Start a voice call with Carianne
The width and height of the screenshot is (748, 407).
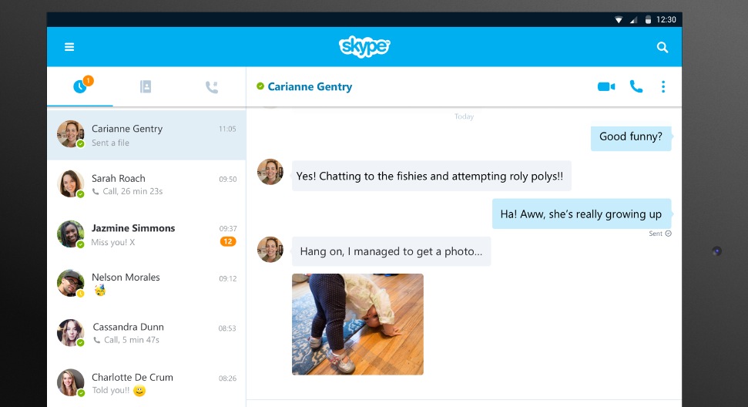[x=636, y=86]
